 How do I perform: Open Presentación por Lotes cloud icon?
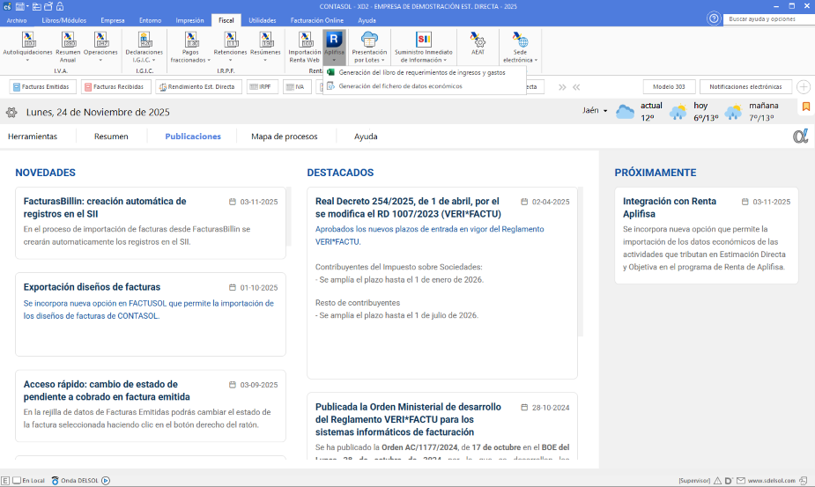pyautogui.click(x=369, y=40)
